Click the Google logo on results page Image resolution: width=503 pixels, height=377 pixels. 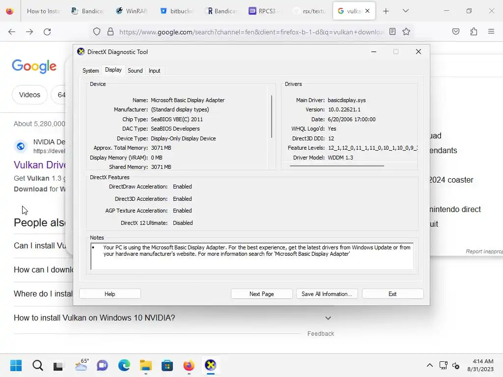point(34,66)
